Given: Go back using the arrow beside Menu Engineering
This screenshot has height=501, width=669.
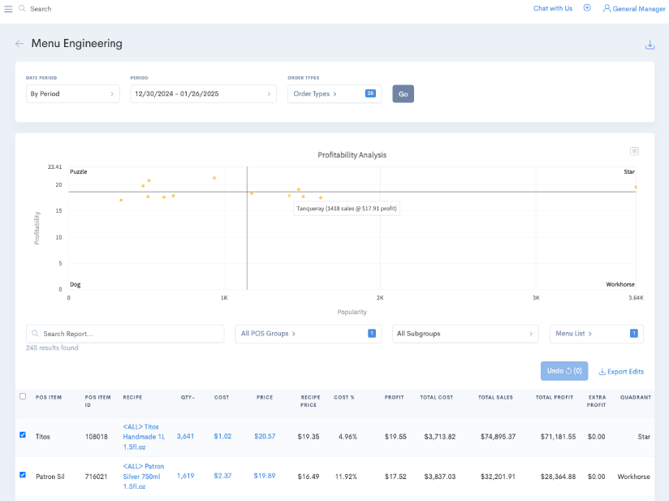Looking at the screenshot, I should pyautogui.click(x=19, y=44).
